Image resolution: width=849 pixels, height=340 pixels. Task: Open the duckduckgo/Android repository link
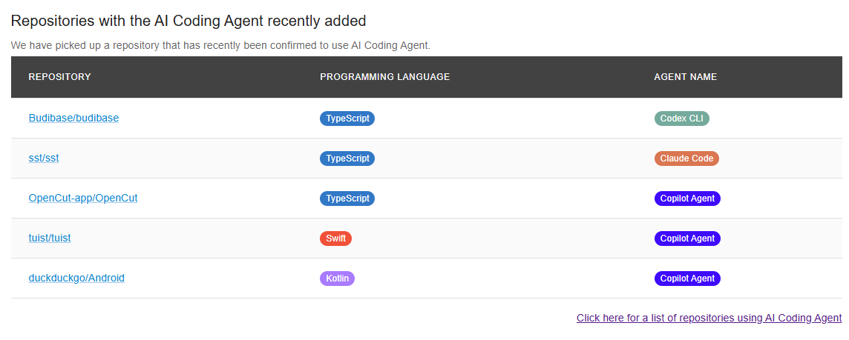coord(76,278)
